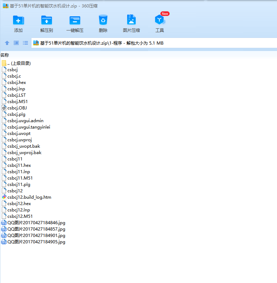Select the csbcj.LST file
Image resolution: width=277 pixels, height=283 pixels.
(14, 95)
